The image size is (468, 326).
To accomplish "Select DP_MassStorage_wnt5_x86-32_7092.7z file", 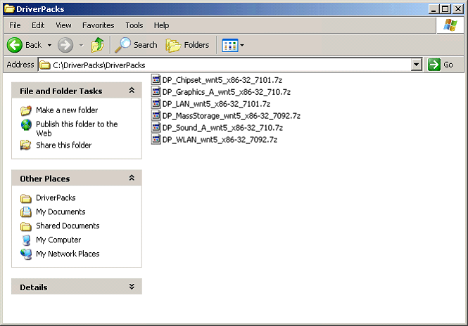I will (231, 116).
